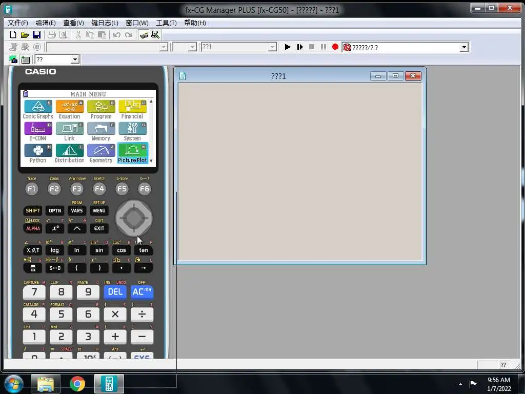Click the EXIT calculator key
The height and width of the screenshot is (394, 525).
99,228
